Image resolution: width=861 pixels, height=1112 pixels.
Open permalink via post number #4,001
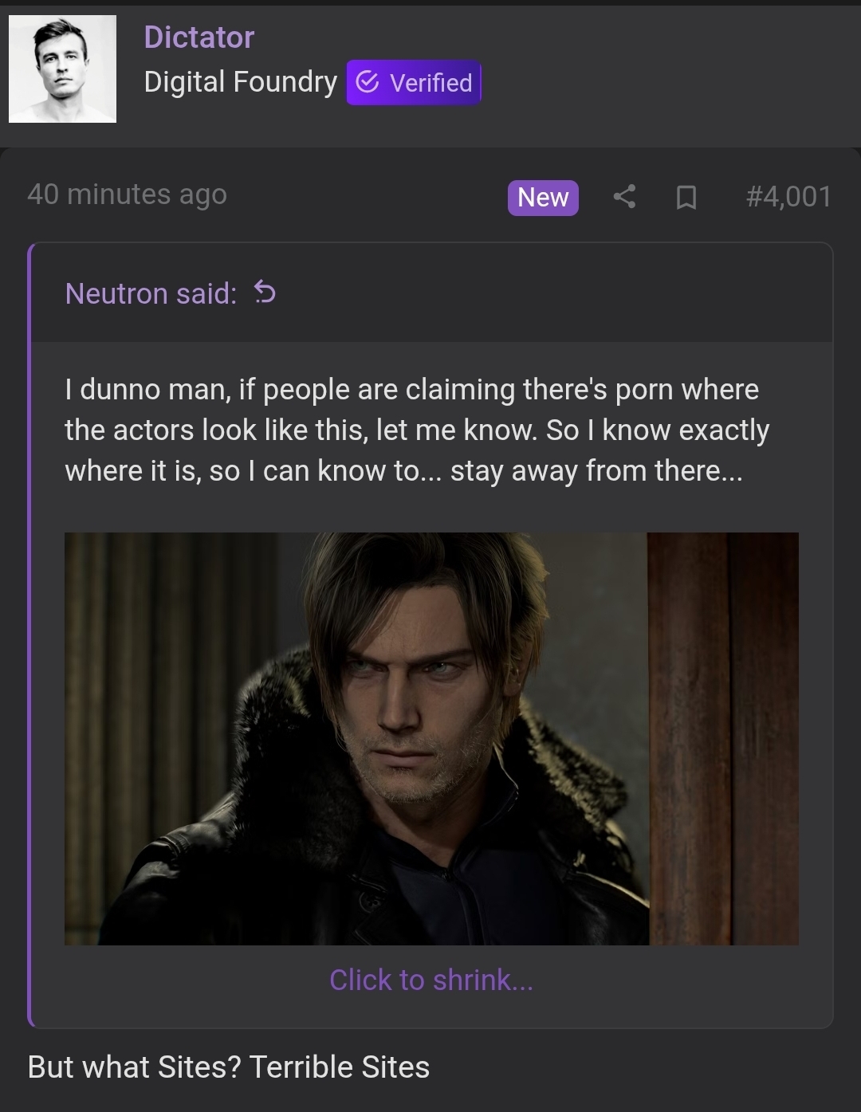click(x=788, y=197)
